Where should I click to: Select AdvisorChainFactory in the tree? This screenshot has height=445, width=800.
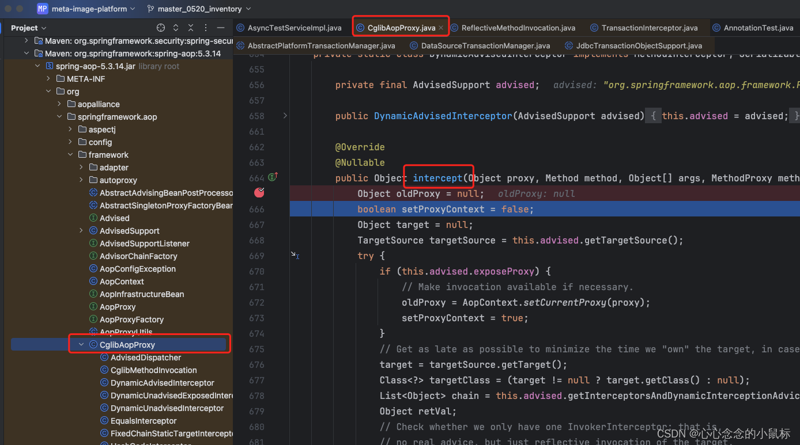[138, 256]
